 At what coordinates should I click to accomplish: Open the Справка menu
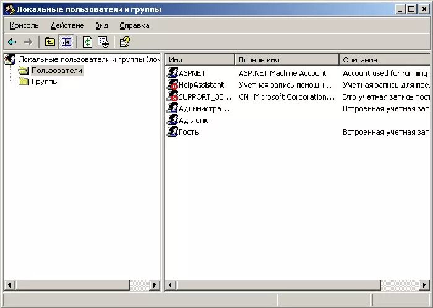[x=134, y=25]
